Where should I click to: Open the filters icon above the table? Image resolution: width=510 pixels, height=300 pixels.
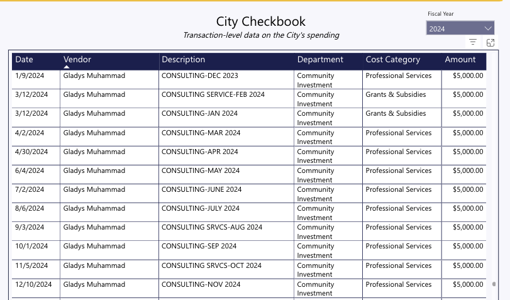click(473, 42)
